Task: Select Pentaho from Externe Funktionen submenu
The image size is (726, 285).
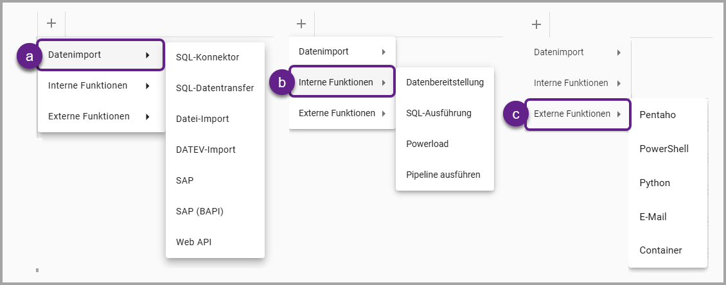Action: 657,114
